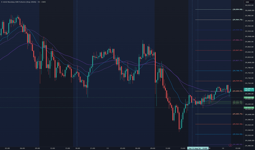Image resolution: width=255 pixels, height=150 pixels.
Task: Click the green 29,666.00 price tag
Action: (x=249, y=97)
